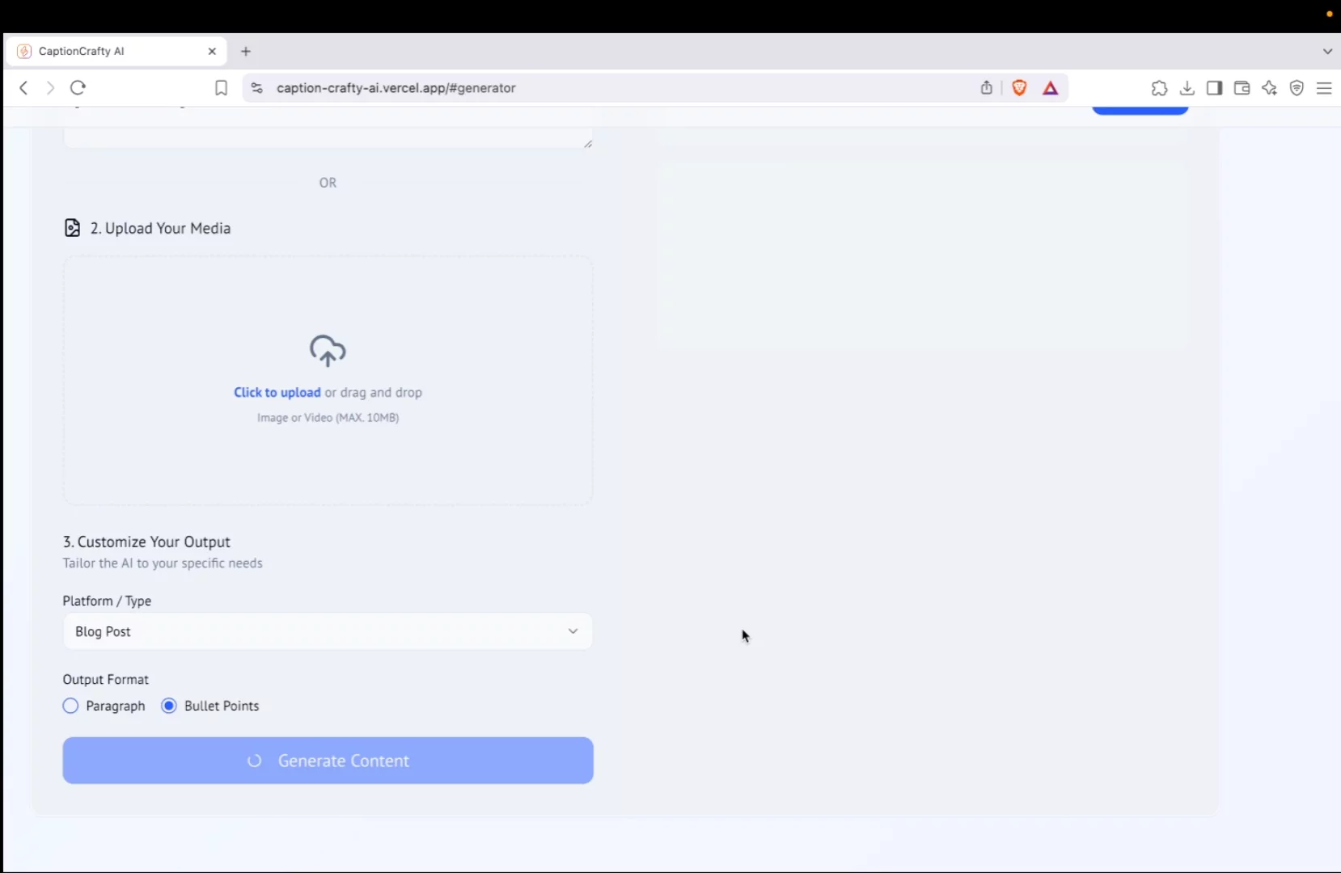The height and width of the screenshot is (873, 1341).
Task: Click the Brave Shields lion icon
Action: click(x=1019, y=88)
